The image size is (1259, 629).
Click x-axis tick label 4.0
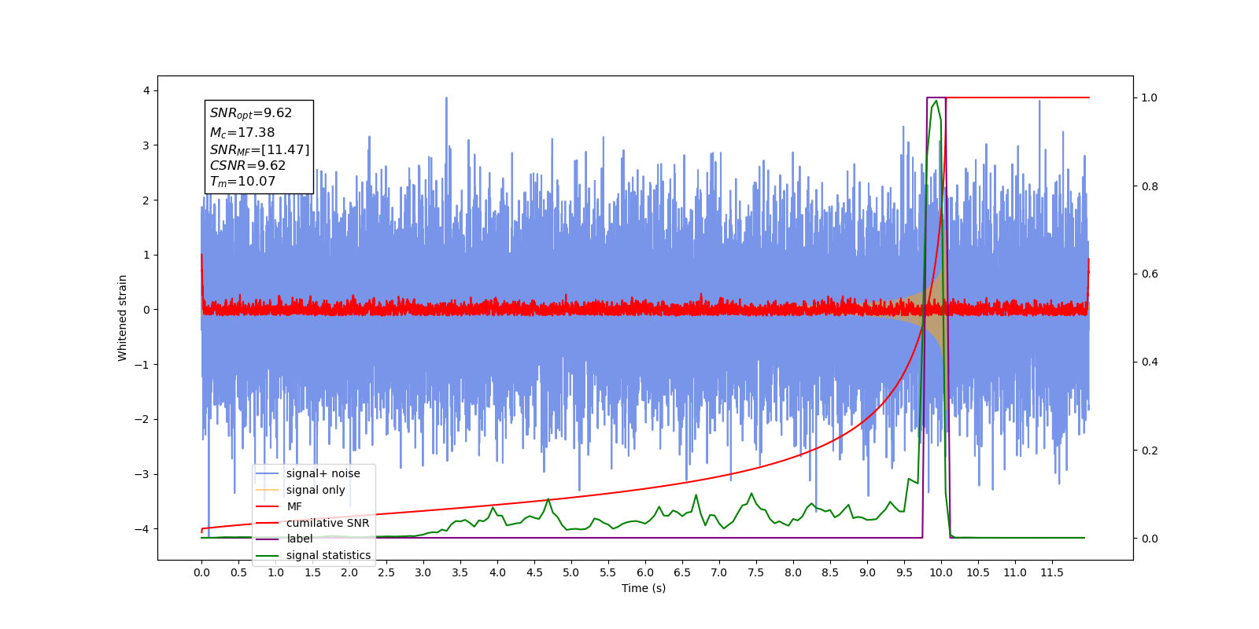[x=497, y=572]
